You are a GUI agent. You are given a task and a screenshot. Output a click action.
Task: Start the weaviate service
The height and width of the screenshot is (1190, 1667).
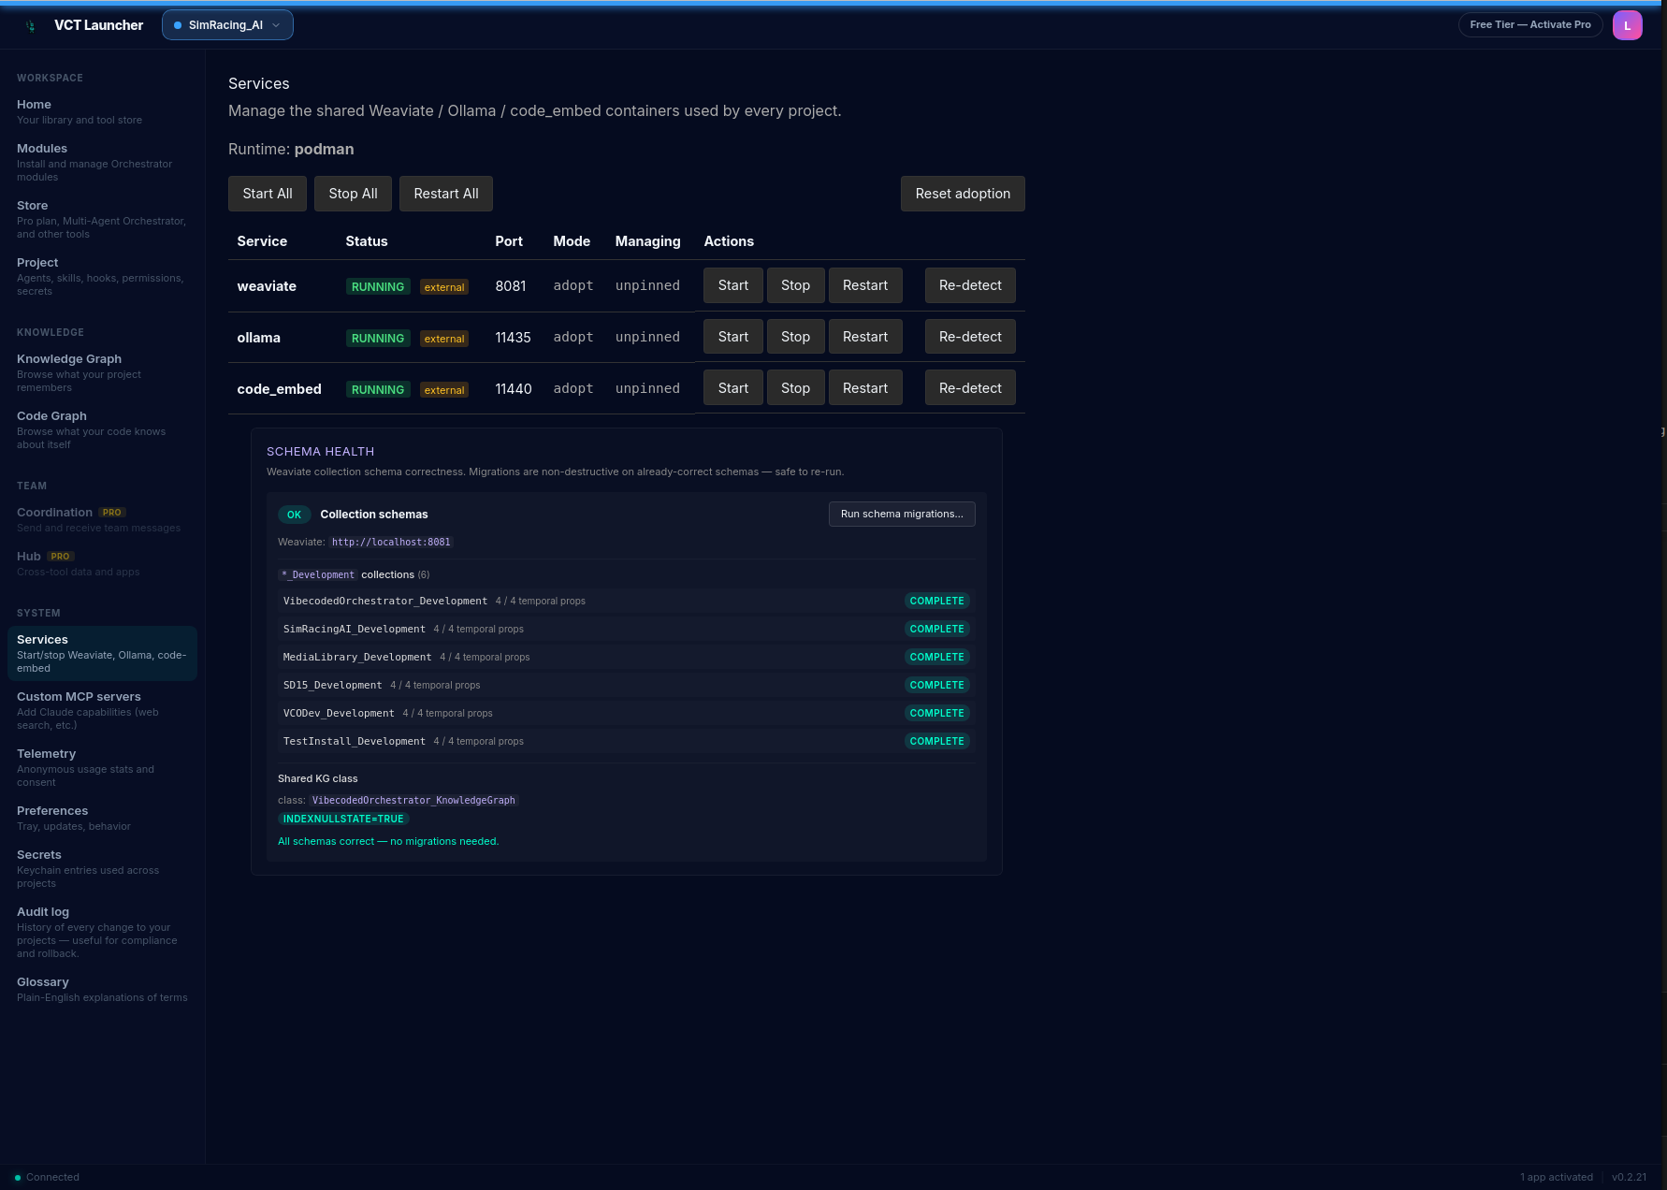(x=733, y=285)
